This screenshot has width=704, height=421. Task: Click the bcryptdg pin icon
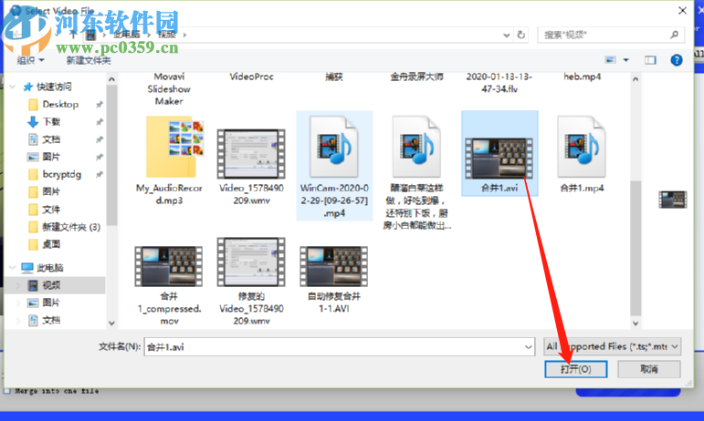[x=100, y=175]
